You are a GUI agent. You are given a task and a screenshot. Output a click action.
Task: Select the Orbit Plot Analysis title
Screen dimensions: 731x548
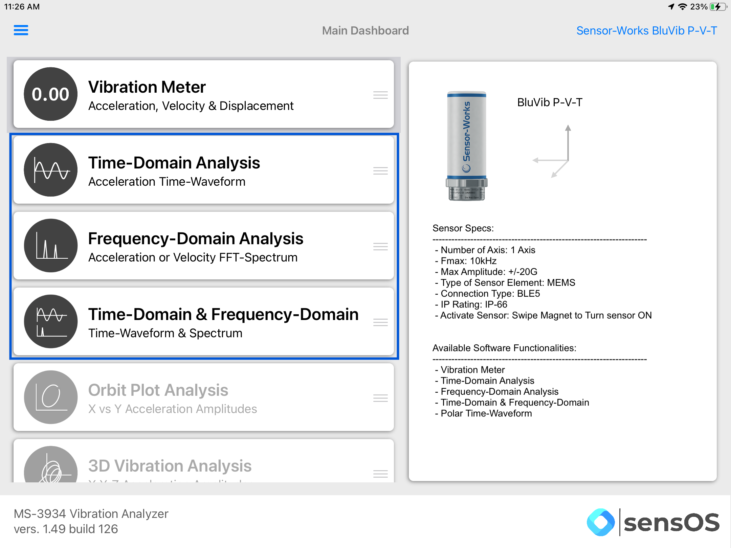click(158, 390)
